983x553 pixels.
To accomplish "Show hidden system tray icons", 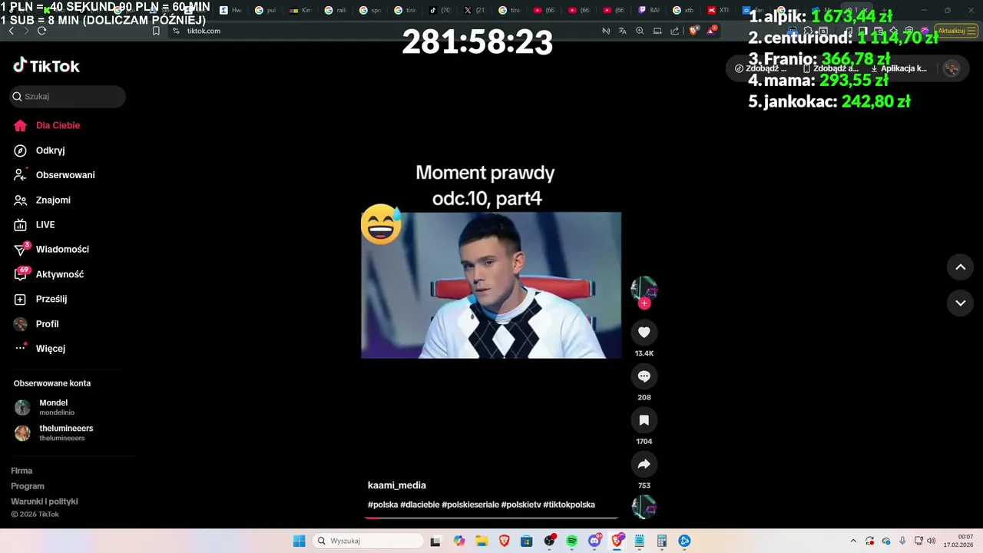I will 852,541.
